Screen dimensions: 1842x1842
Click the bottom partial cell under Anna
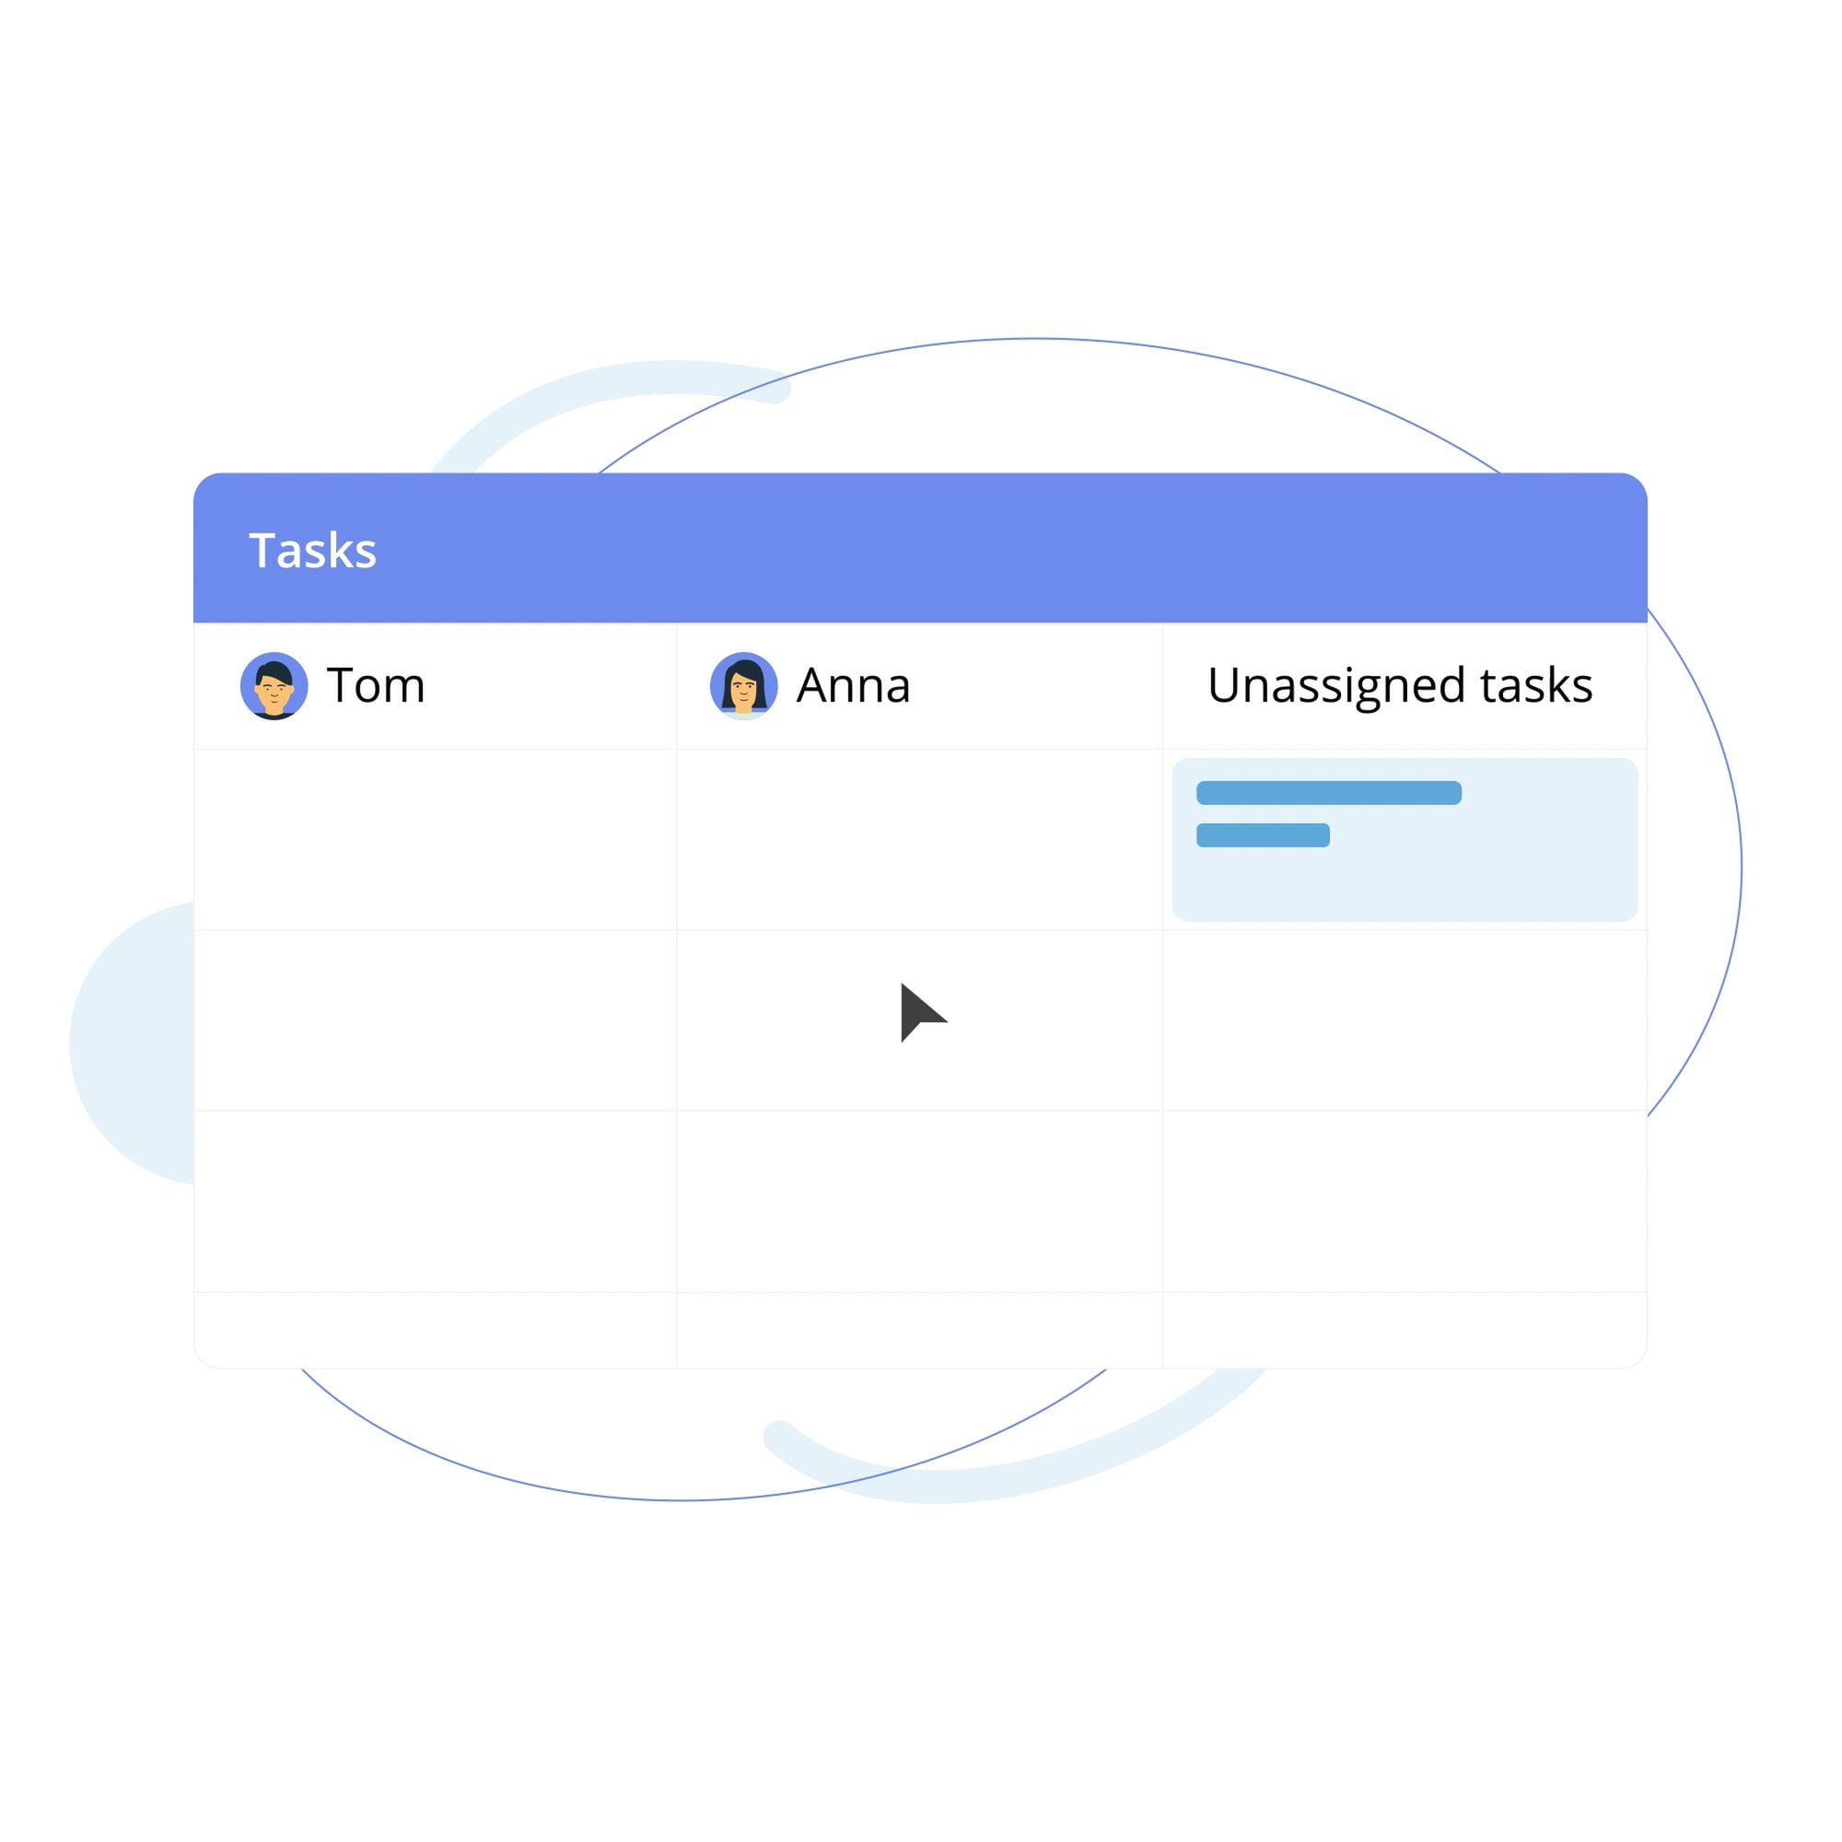pyautogui.click(x=919, y=1330)
